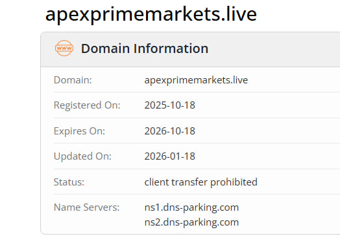Select updated date 2026-01-18
Screen dimensions: 340x243
[x=170, y=156]
